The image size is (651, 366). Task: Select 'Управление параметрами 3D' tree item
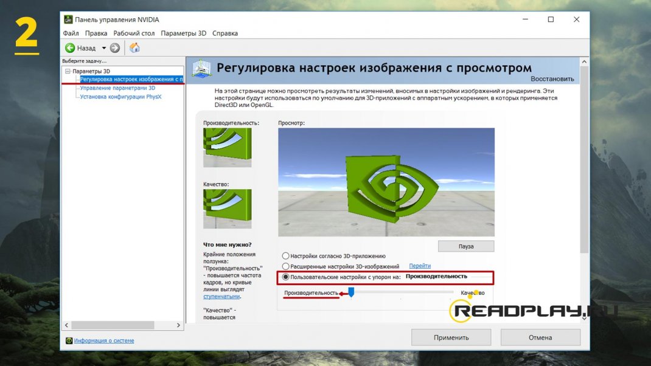tap(117, 88)
